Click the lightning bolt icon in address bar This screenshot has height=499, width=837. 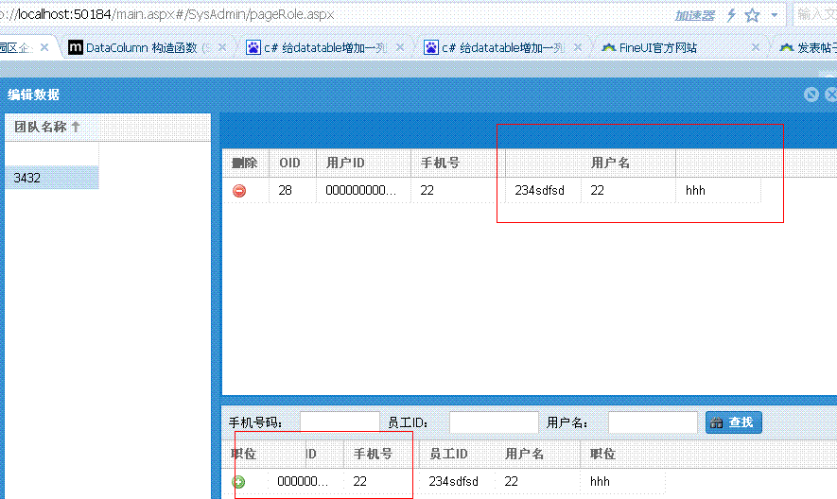click(x=731, y=15)
